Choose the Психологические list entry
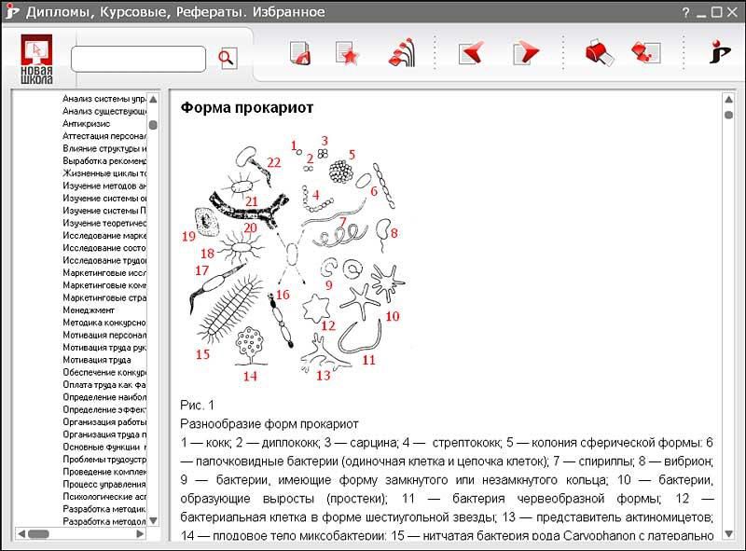The image size is (746, 551). tap(104, 497)
